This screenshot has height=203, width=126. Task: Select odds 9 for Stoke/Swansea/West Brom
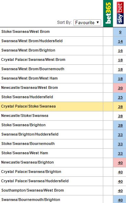pos(120,32)
